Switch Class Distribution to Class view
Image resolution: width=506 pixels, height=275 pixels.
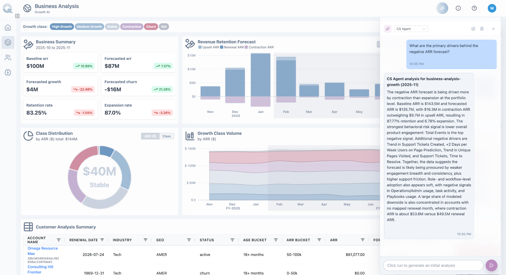coord(167,136)
